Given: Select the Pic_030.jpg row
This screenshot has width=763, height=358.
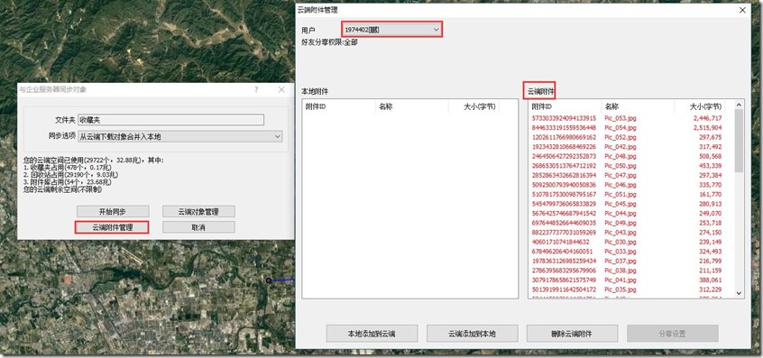Looking at the screenshot, I should [631, 242].
